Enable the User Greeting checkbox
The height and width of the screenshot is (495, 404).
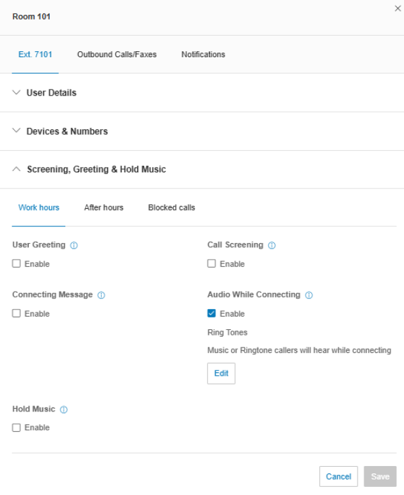(x=17, y=264)
